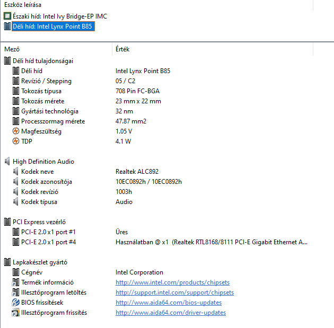Select the 'Realtek ALC892' codec value
This screenshot has height=328, width=334.
pyautogui.click(x=137, y=172)
